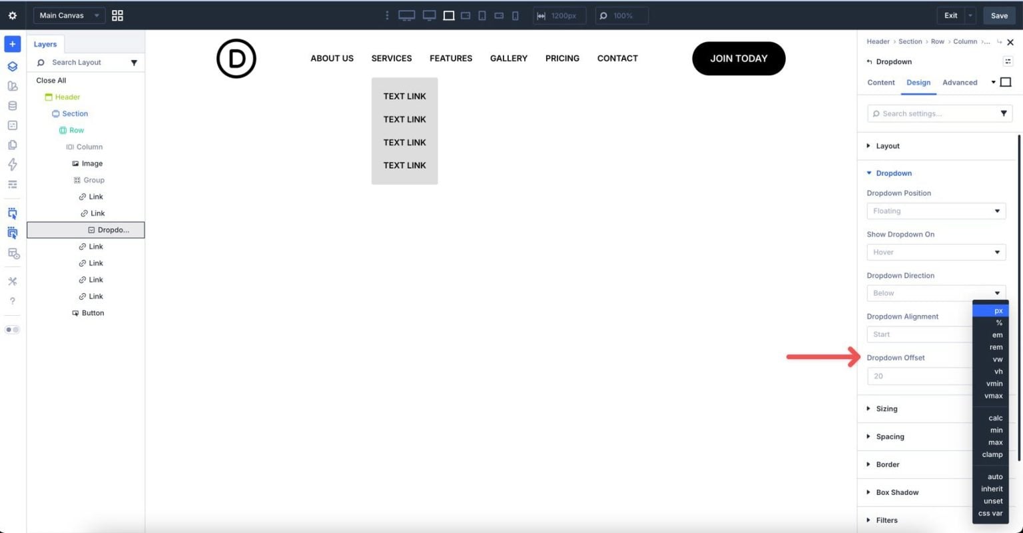Click the JOIN TODAY button on the canvas

[x=739, y=59]
